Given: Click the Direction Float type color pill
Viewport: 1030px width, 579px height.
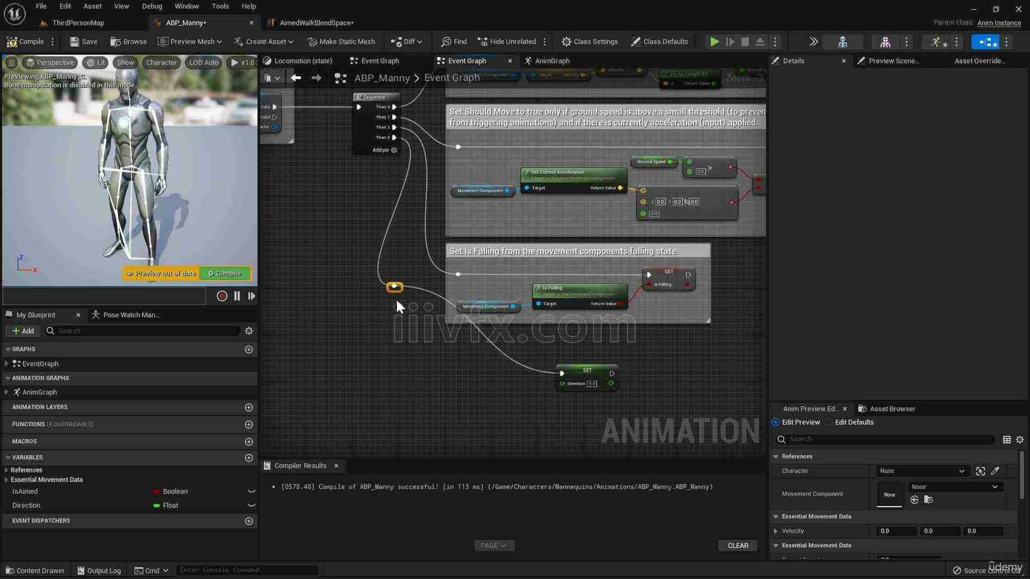Looking at the screenshot, I should pos(156,506).
